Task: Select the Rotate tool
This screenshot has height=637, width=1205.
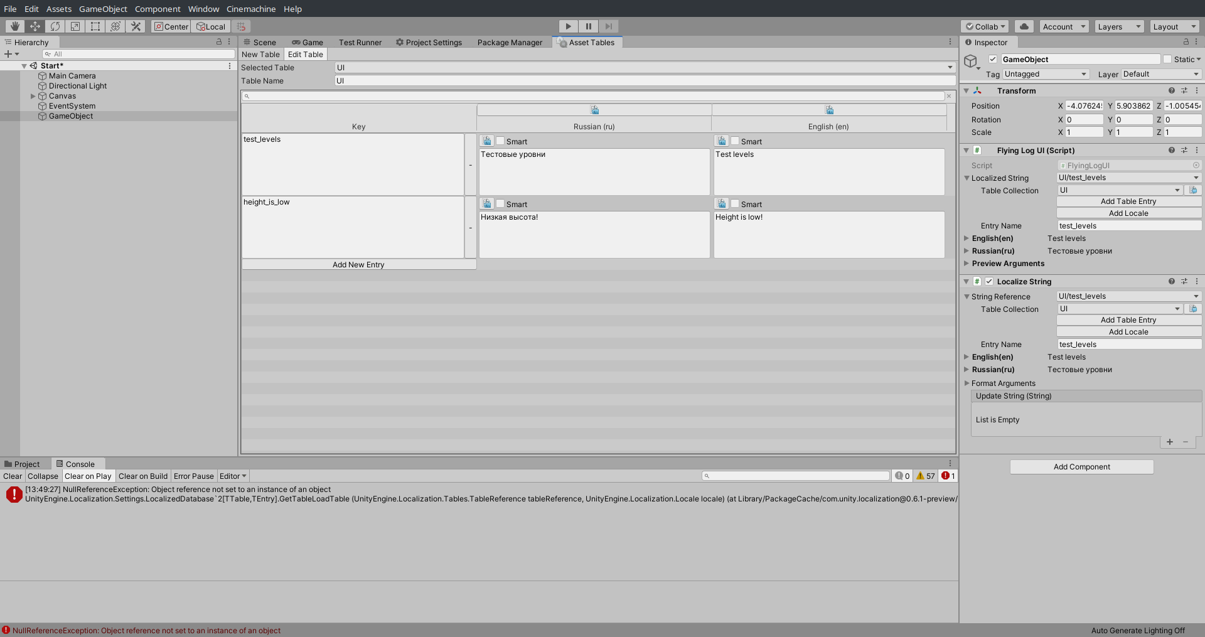Action: [55, 26]
